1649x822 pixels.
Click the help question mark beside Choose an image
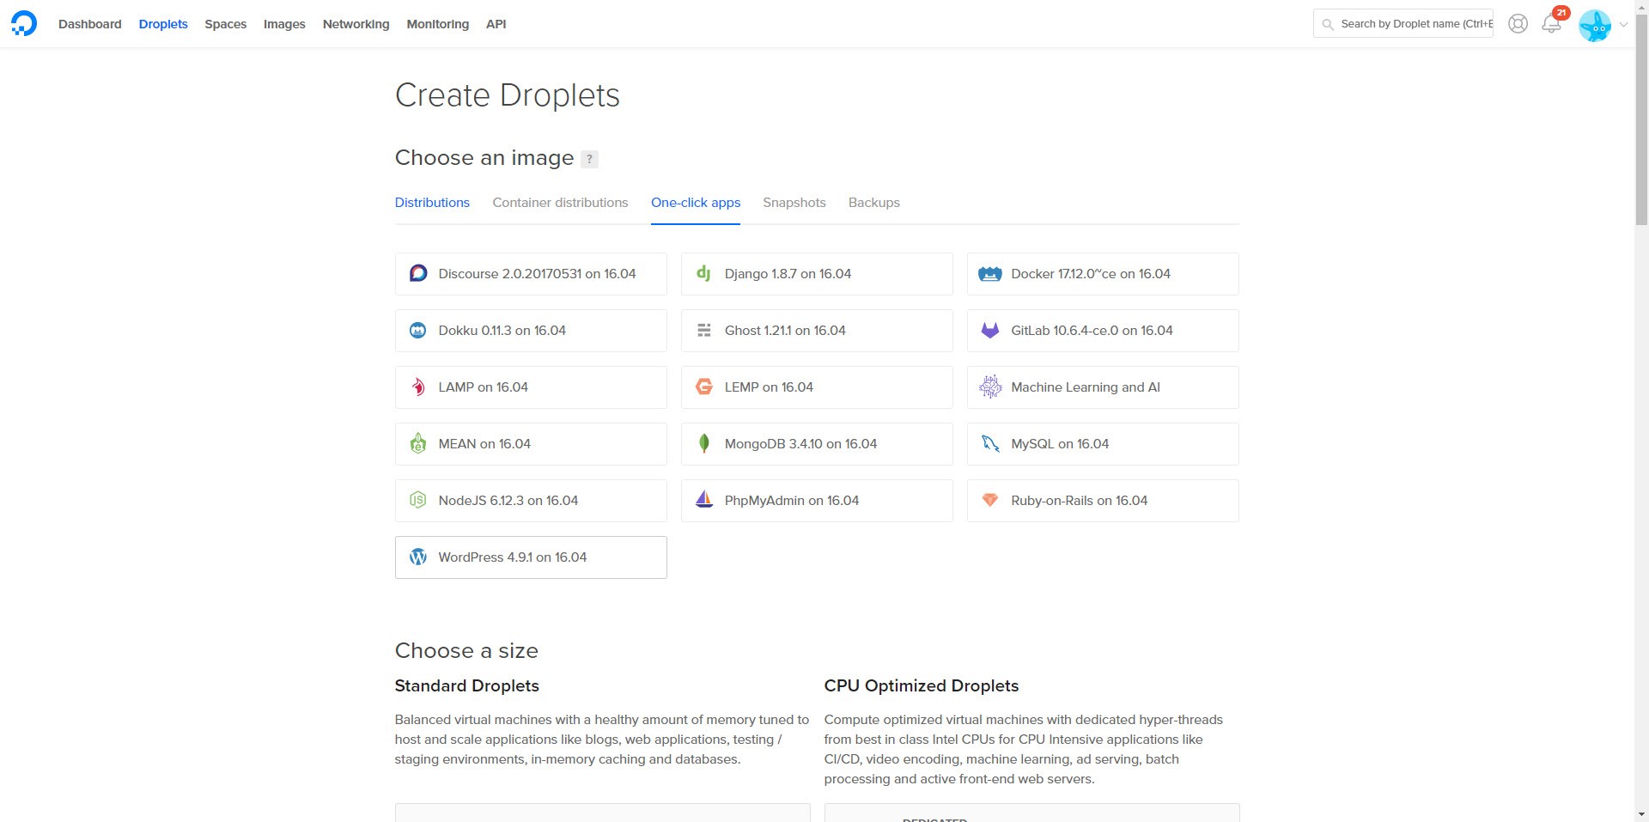[589, 159]
